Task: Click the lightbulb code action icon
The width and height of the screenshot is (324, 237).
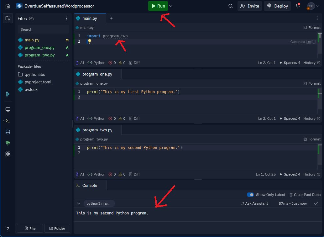Action: (90, 41)
